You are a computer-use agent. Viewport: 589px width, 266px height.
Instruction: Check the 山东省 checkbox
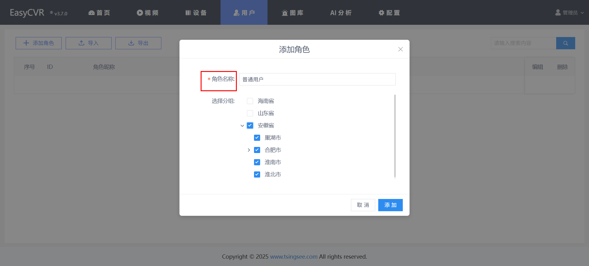coord(250,113)
